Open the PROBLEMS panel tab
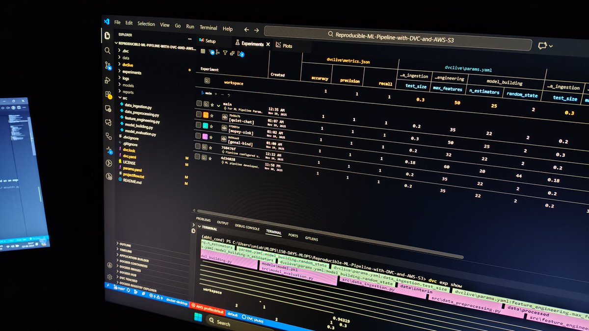Image resolution: width=589 pixels, height=331 pixels. [x=203, y=219]
